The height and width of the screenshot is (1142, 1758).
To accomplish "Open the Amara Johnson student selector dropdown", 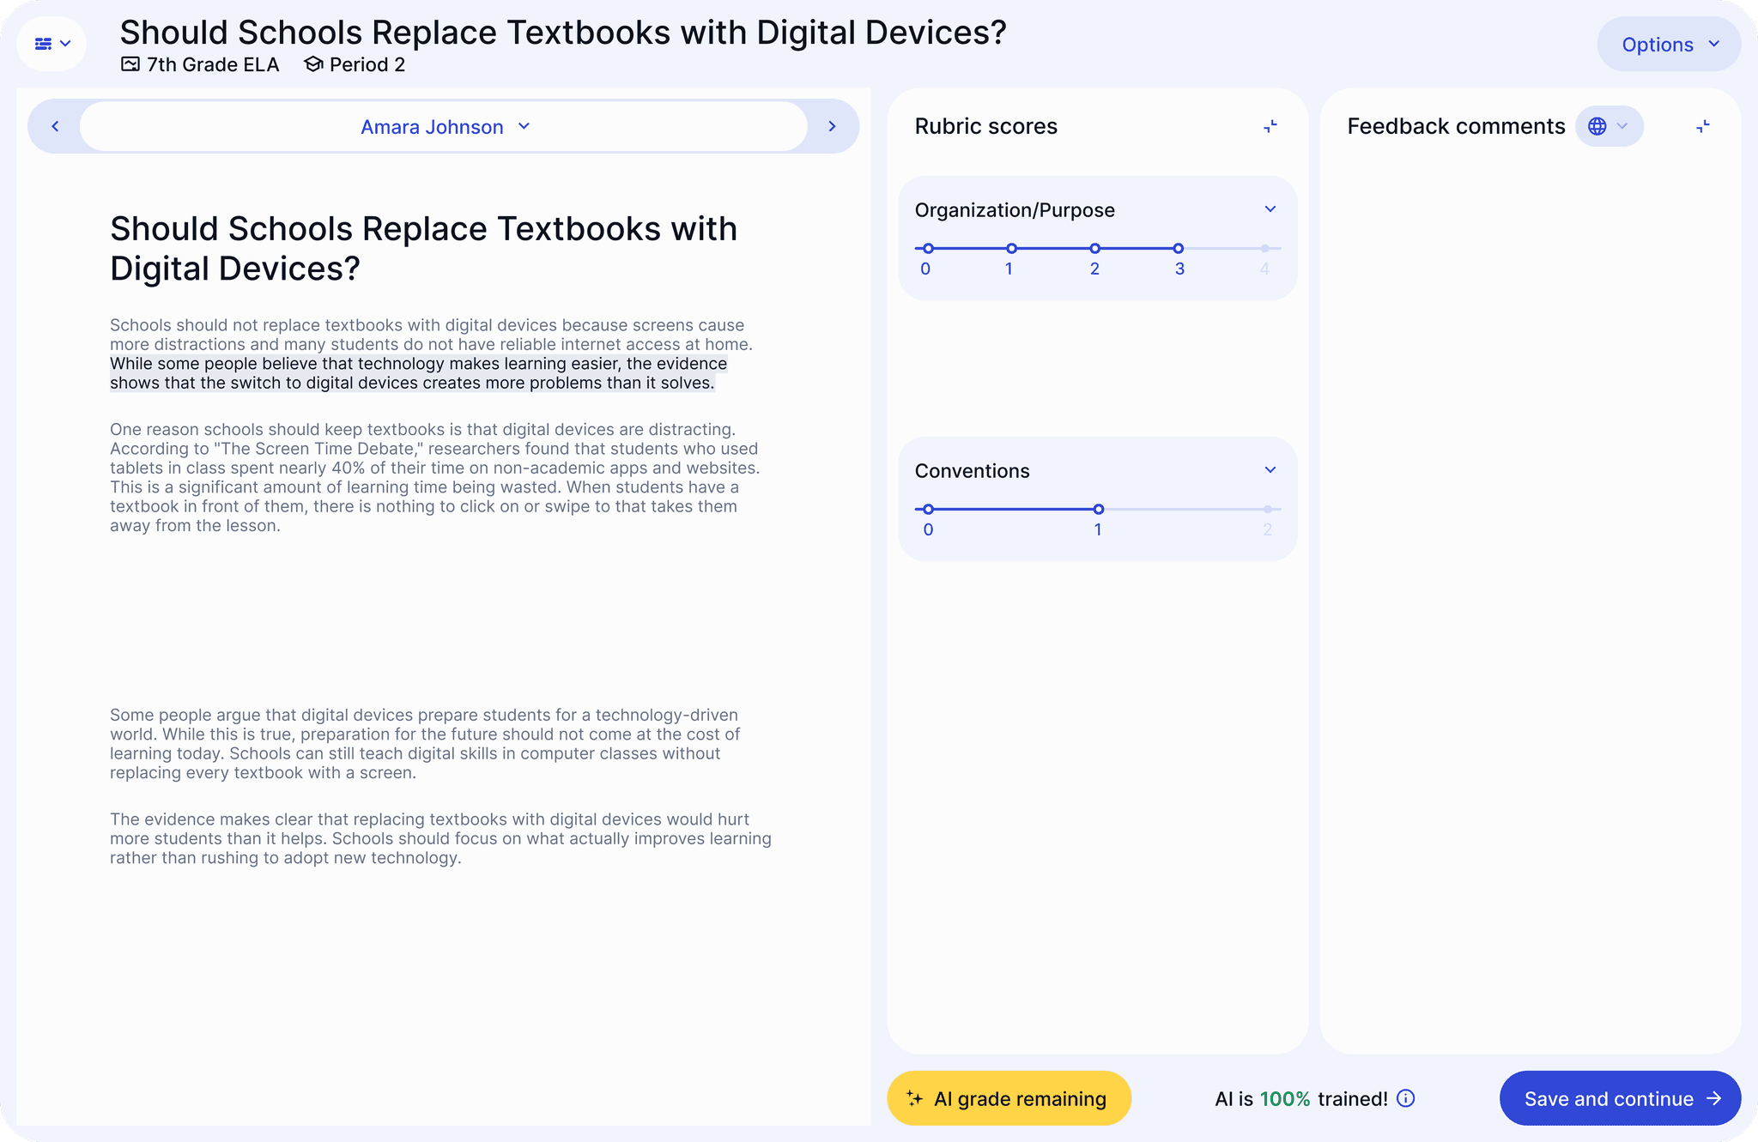I will coord(445,126).
